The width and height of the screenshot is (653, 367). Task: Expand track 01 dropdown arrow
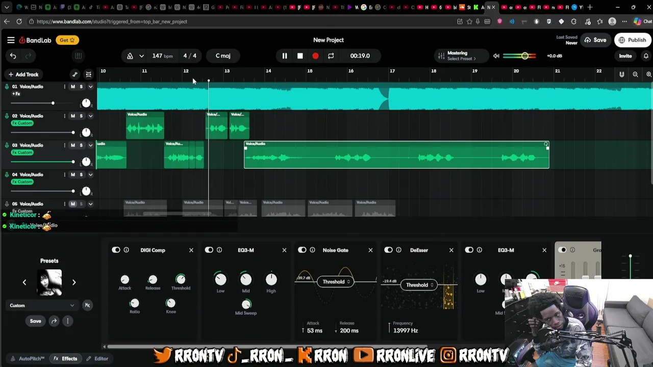[90, 87]
